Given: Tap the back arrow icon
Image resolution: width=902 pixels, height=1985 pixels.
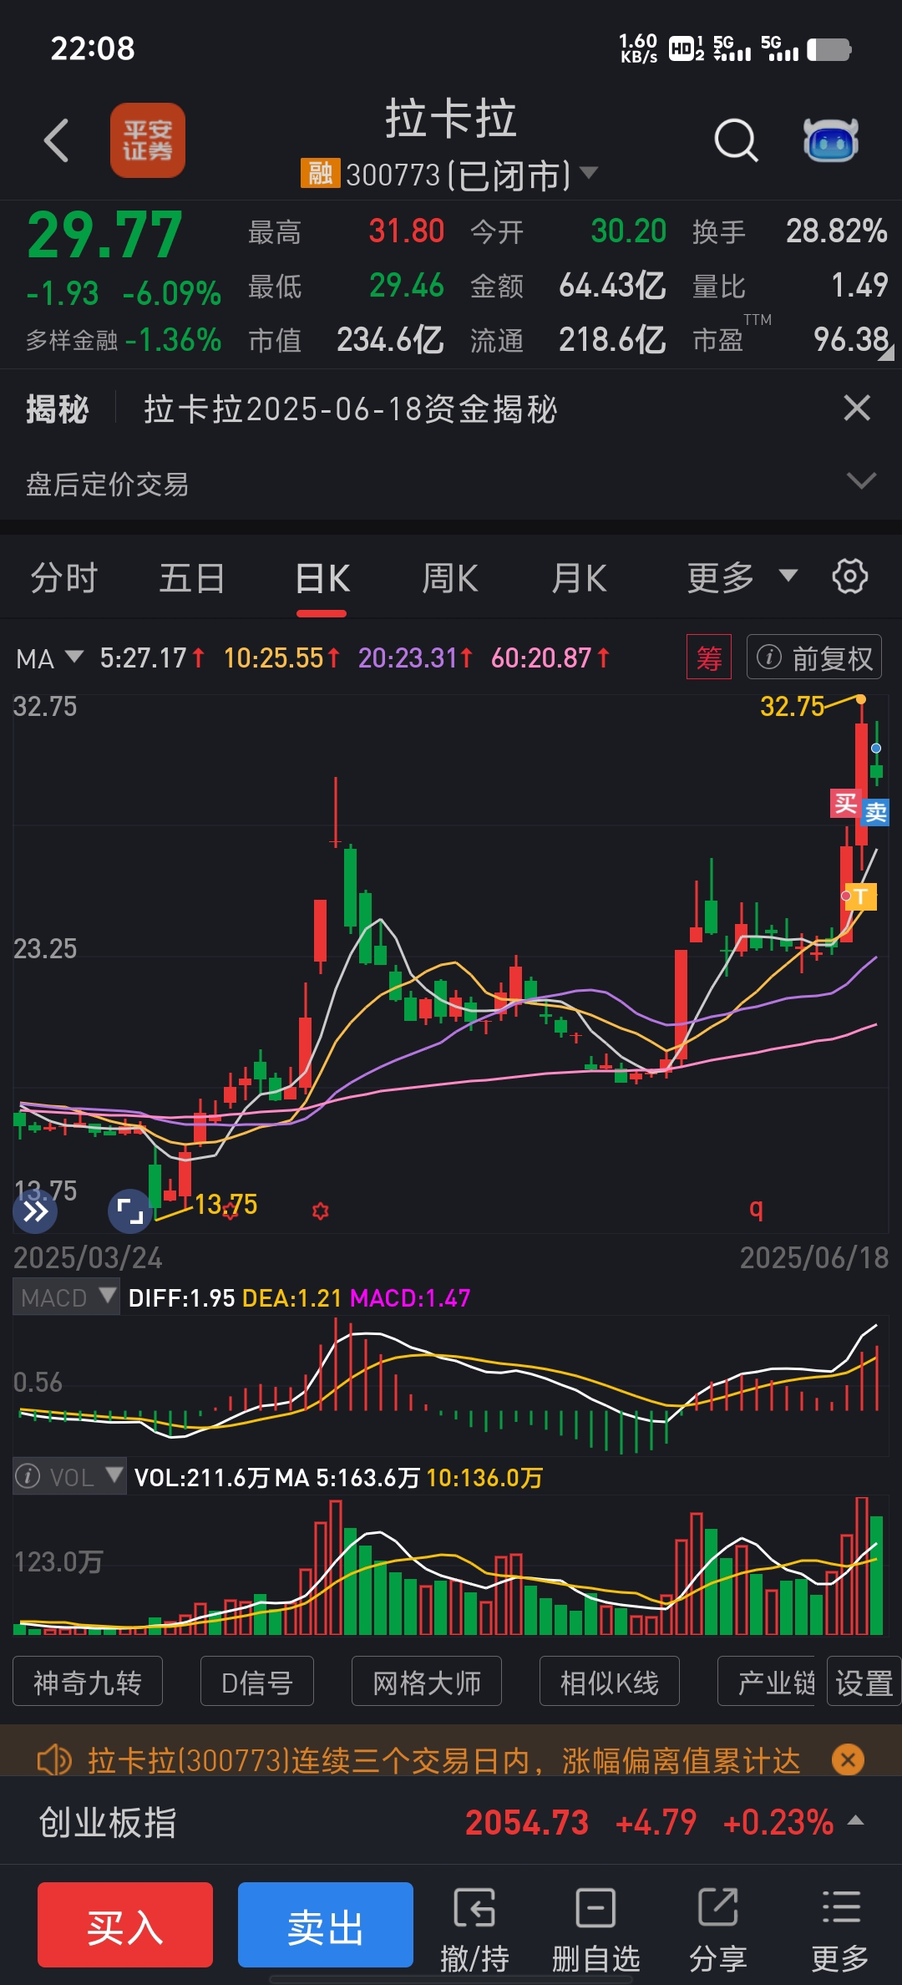Looking at the screenshot, I should (56, 140).
